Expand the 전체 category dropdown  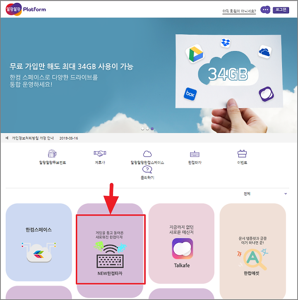point(265,194)
